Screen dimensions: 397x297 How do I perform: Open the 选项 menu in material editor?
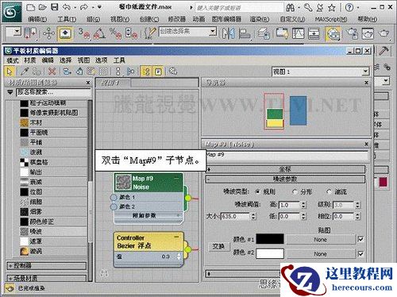click(102, 60)
